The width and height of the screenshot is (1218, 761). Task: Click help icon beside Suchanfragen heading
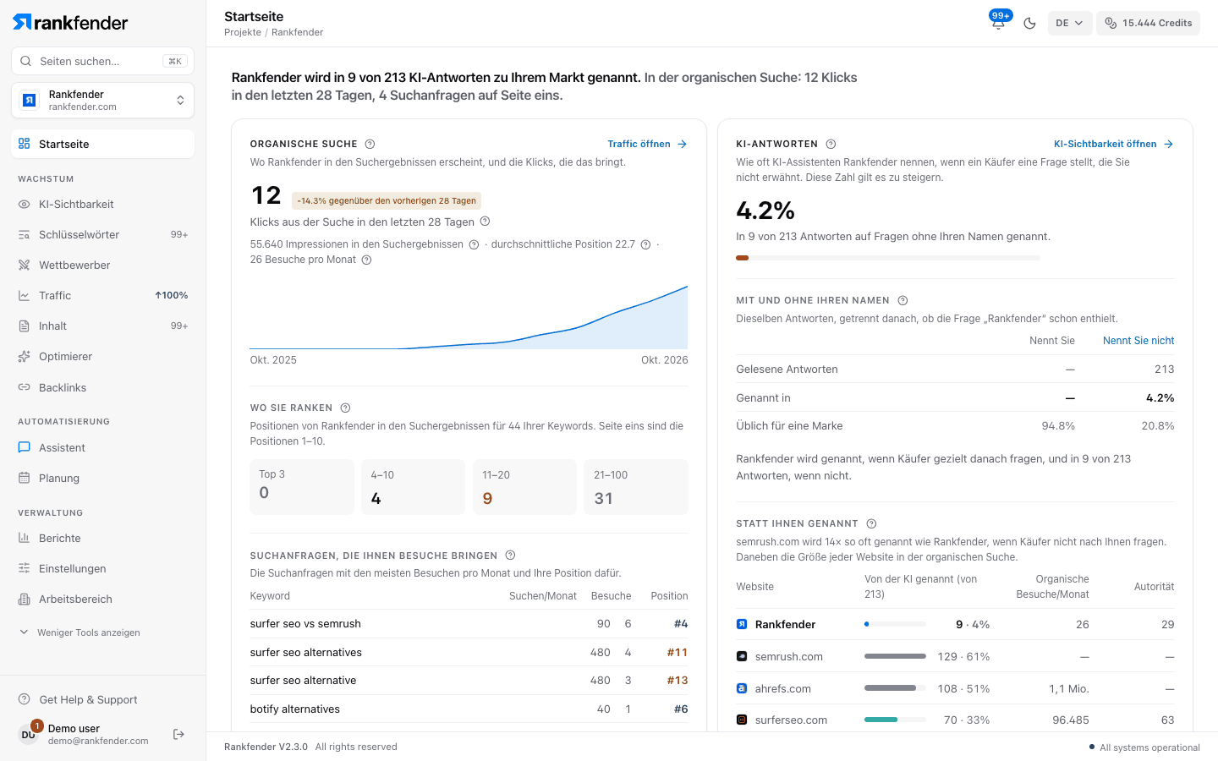click(x=510, y=556)
